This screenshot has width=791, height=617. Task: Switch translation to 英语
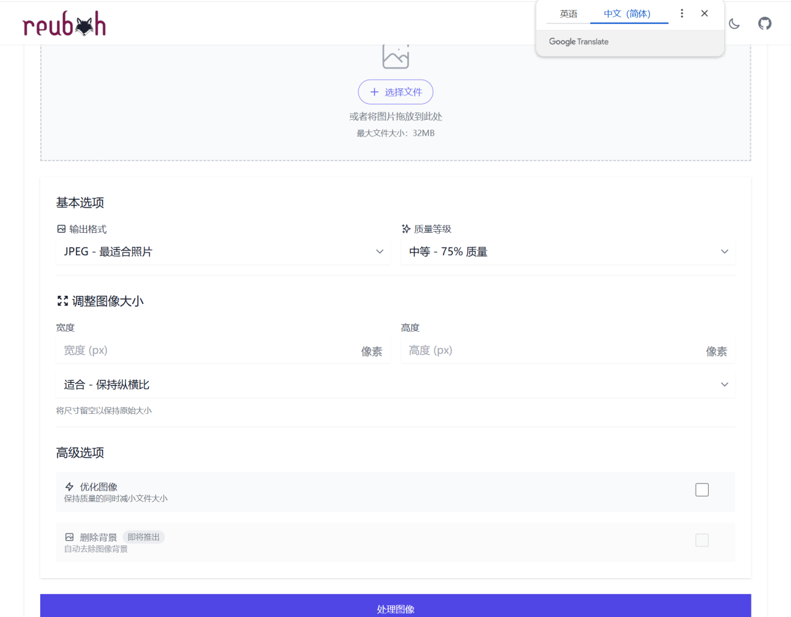[569, 13]
